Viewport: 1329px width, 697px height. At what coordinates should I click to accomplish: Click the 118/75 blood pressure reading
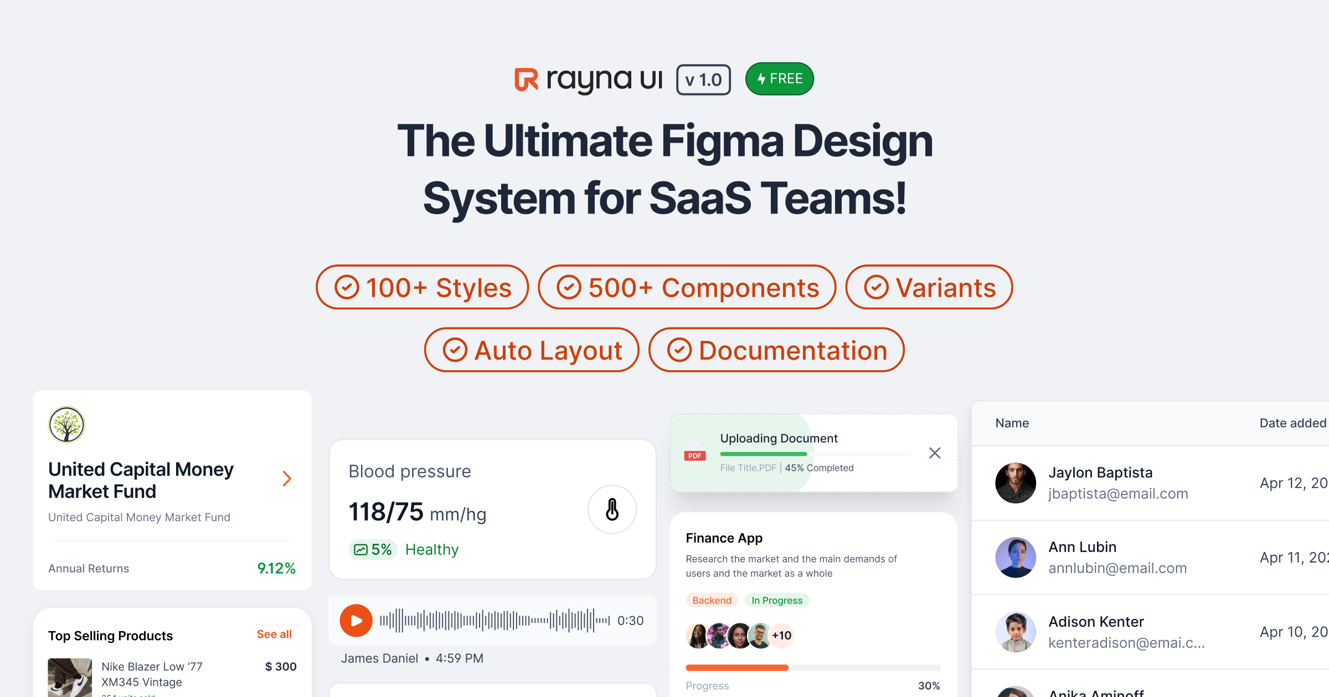click(x=386, y=512)
